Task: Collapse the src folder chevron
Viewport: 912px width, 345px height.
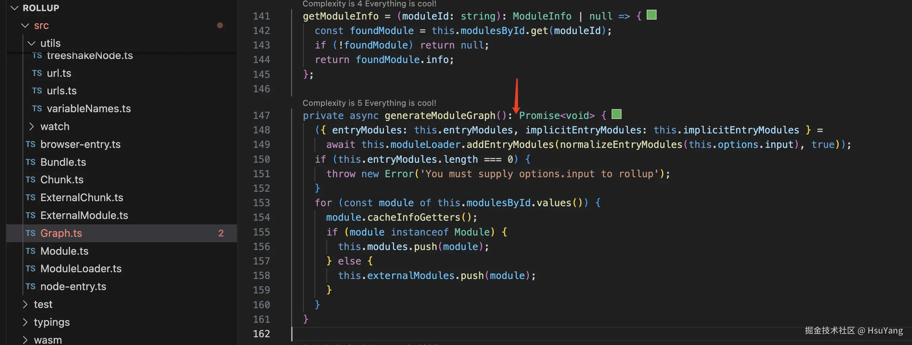Action: tap(25, 26)
